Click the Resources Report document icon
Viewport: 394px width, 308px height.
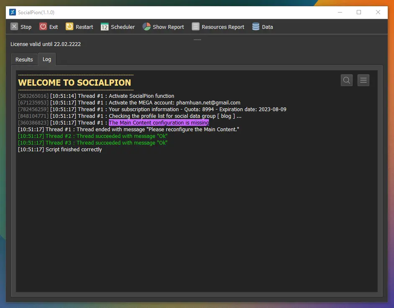point(196,26)
